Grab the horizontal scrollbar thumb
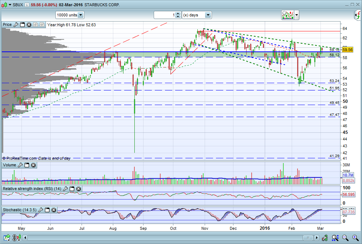 [x=308, y=238]
